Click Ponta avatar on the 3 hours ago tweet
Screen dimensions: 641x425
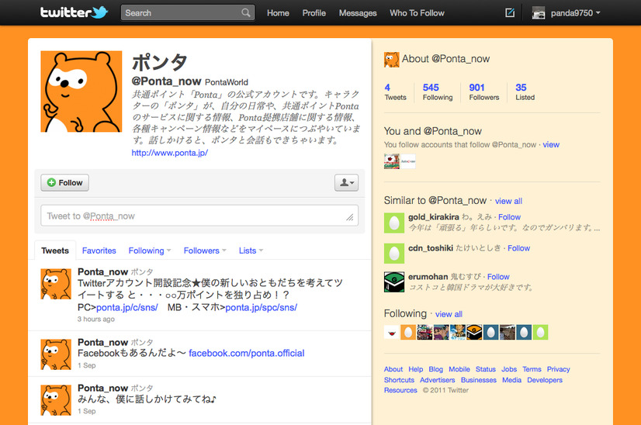click(x=56, y=284)
